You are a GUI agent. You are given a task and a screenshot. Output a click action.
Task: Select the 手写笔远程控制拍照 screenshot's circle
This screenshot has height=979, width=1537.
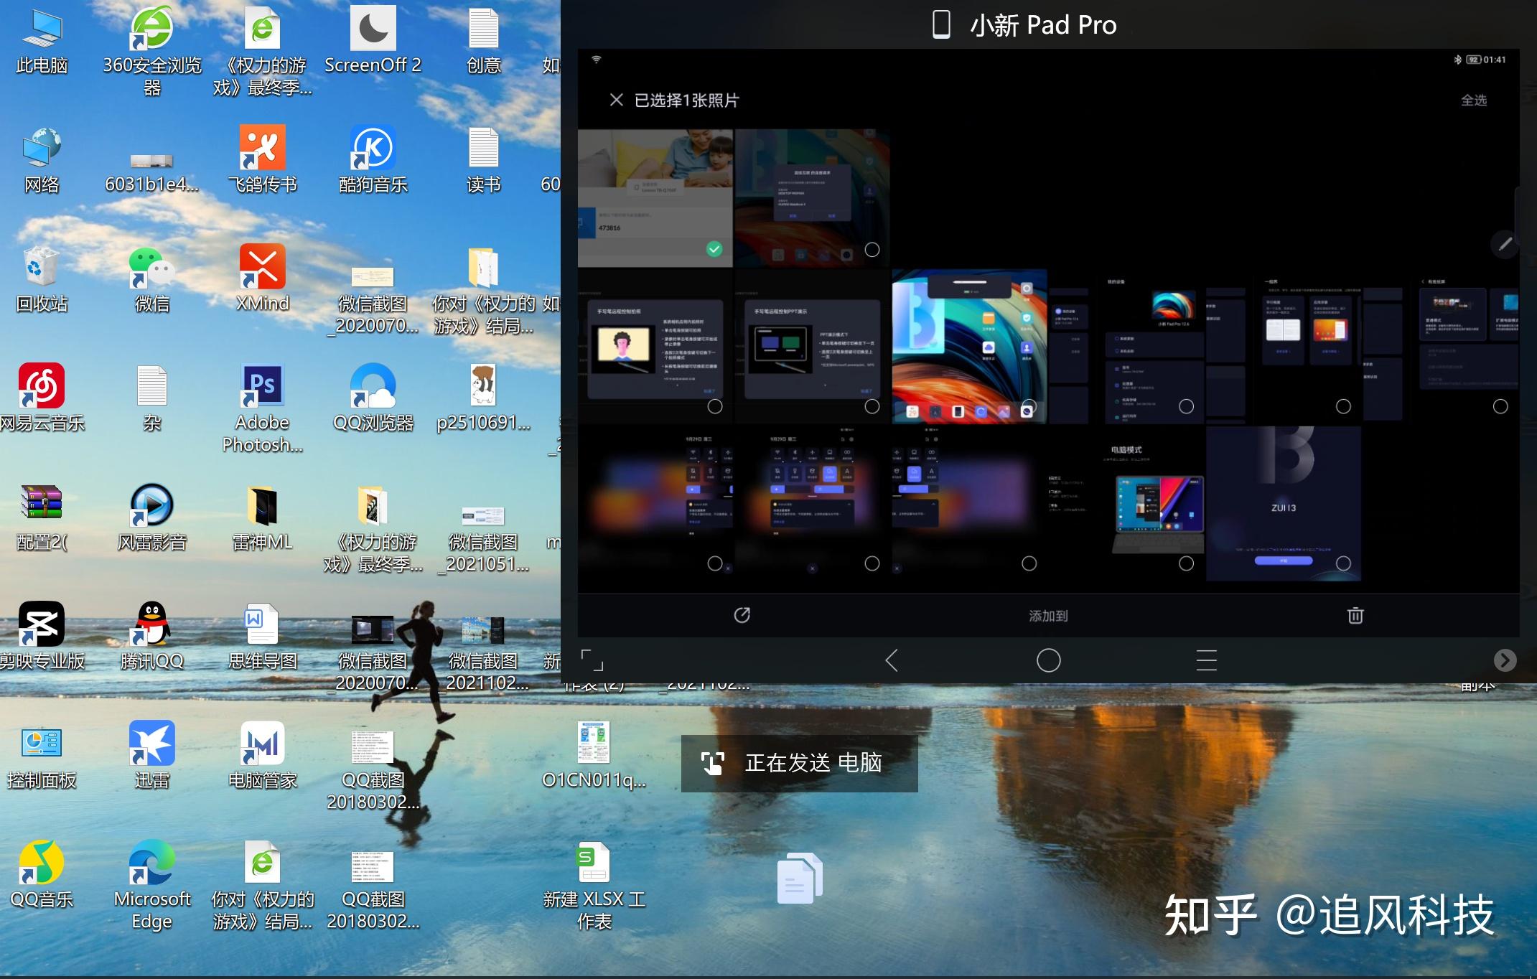[x=715, y=406]
